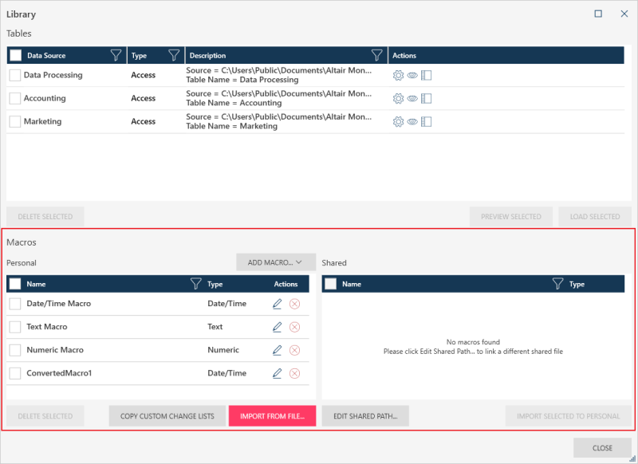Open Edit Shared Path dialog
The height and width of the screenshot is (464, 638).
pyautogui.click(x=365, y=416)
